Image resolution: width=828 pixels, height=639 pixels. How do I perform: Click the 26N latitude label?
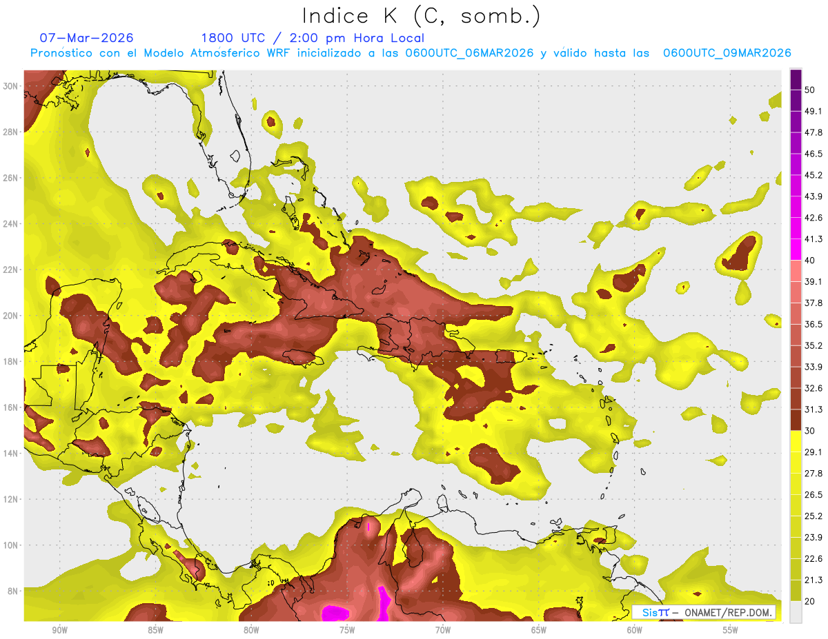tap(11, 177)
